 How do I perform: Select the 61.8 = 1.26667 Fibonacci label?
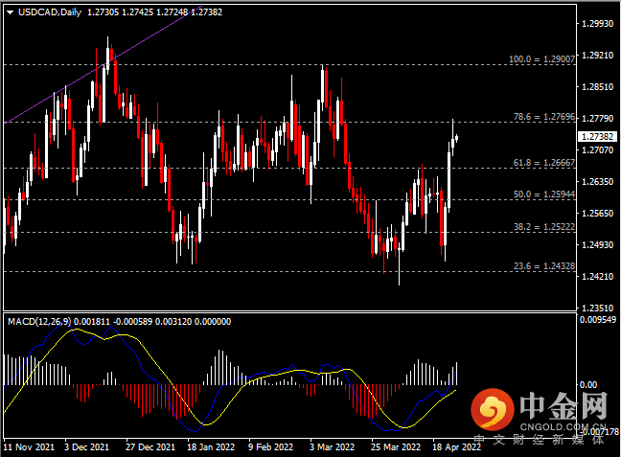tap(543, 163)
